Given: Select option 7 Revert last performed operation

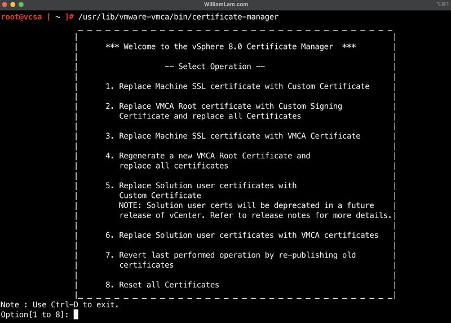Looking at the screenshot, I should [x=231, y=255].
